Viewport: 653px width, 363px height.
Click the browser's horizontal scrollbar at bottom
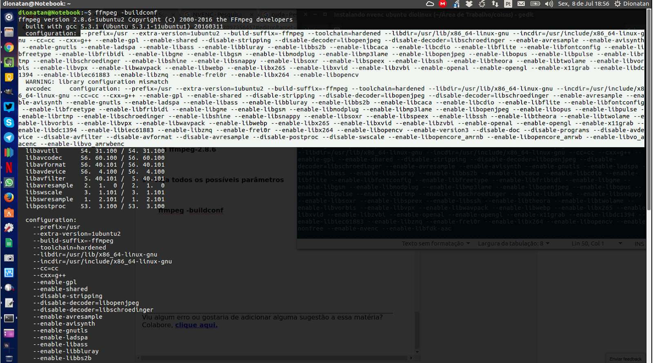pos(273,358)
